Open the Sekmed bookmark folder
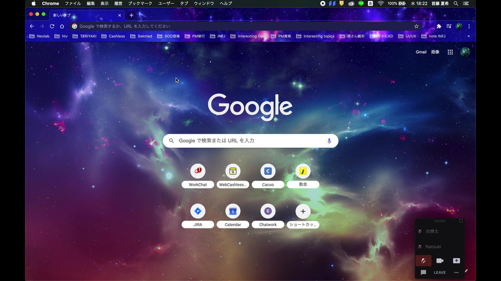 click(141, 36)
